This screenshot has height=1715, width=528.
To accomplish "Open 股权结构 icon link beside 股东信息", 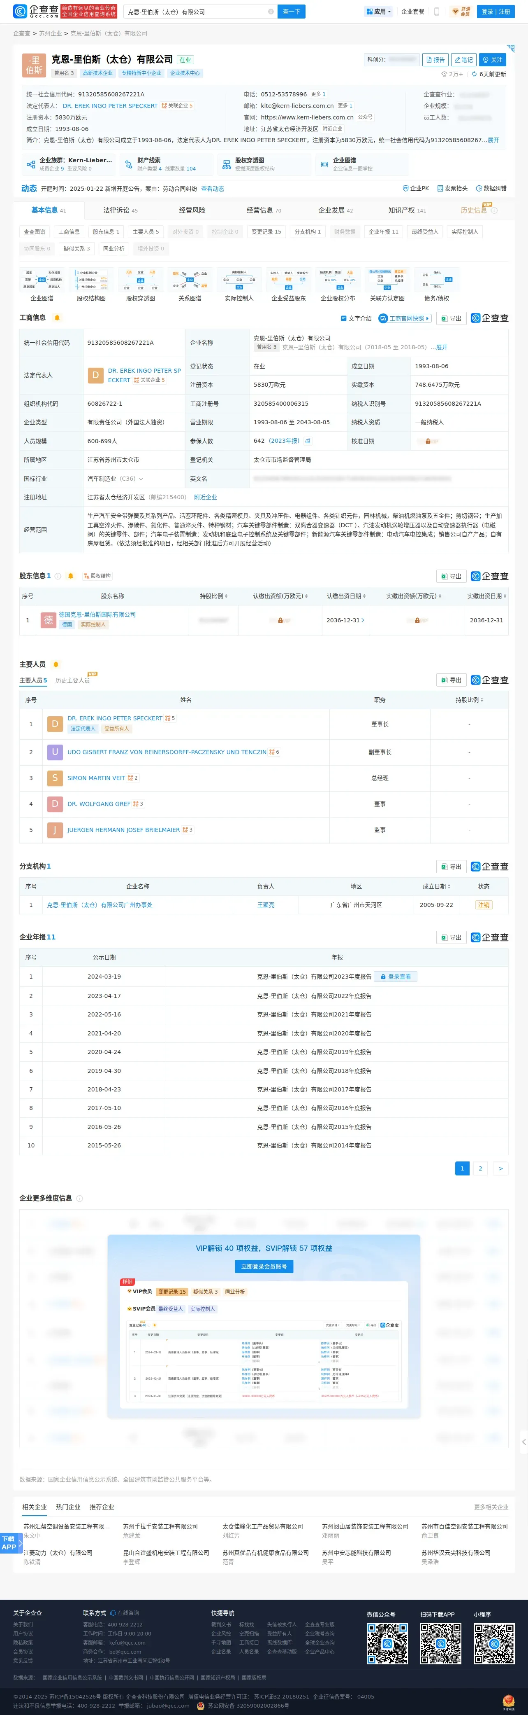I will pos(98,576).
